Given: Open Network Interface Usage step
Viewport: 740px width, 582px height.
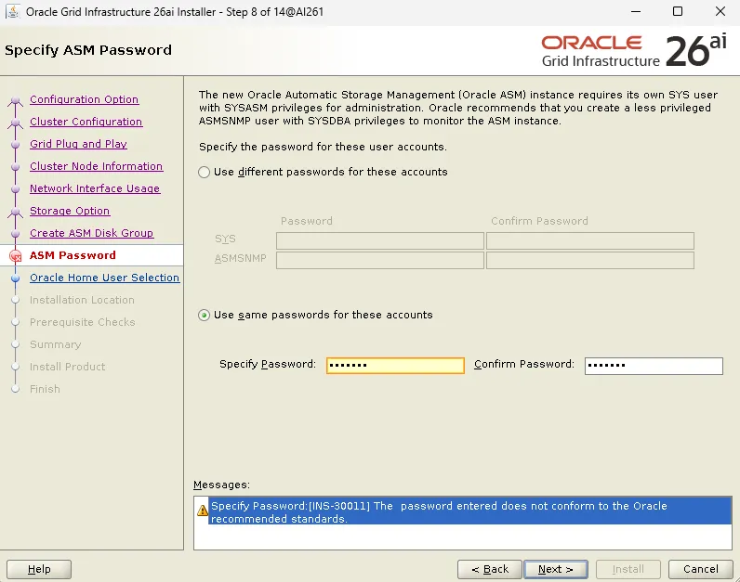Looking at the screenshot, I should click(95, 188).
